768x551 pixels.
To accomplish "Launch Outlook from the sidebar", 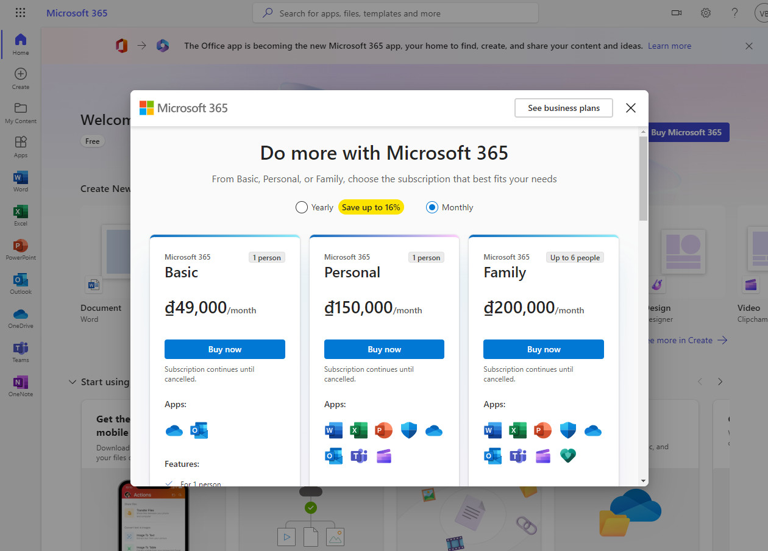I will (x=21, y=283).
